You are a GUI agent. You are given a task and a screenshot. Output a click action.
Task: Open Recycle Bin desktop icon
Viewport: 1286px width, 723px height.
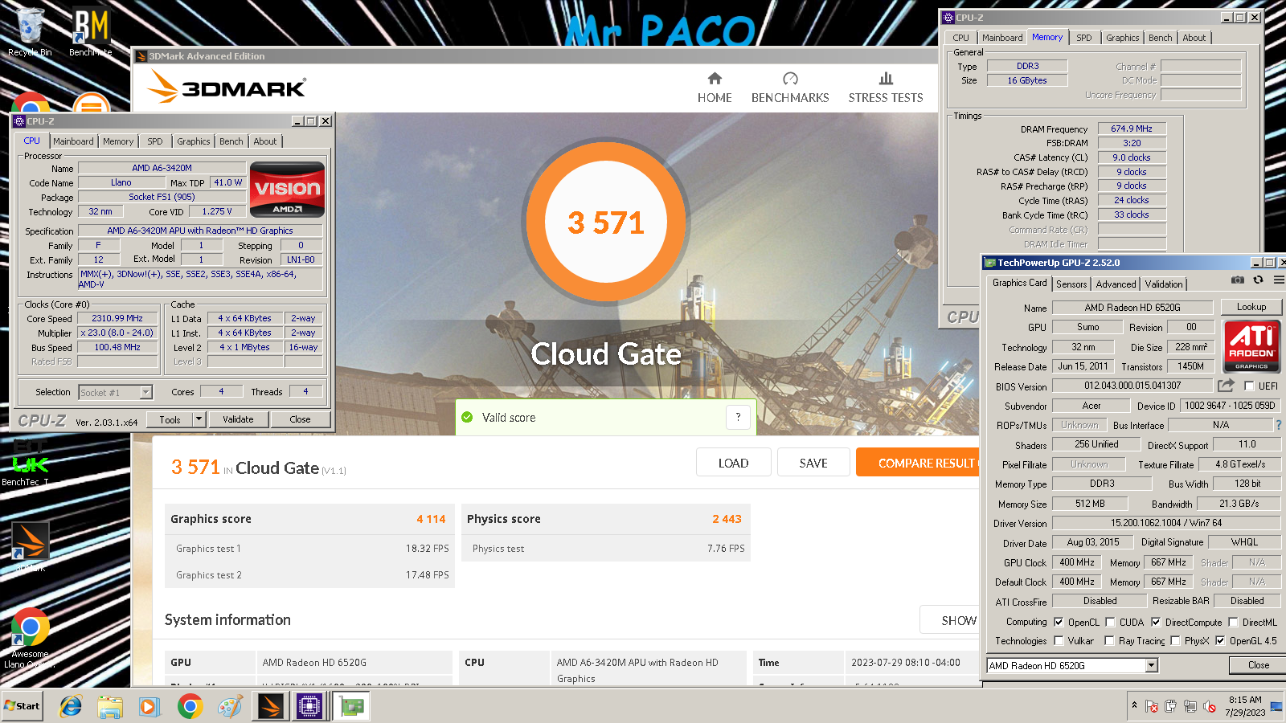coord(30,32)
